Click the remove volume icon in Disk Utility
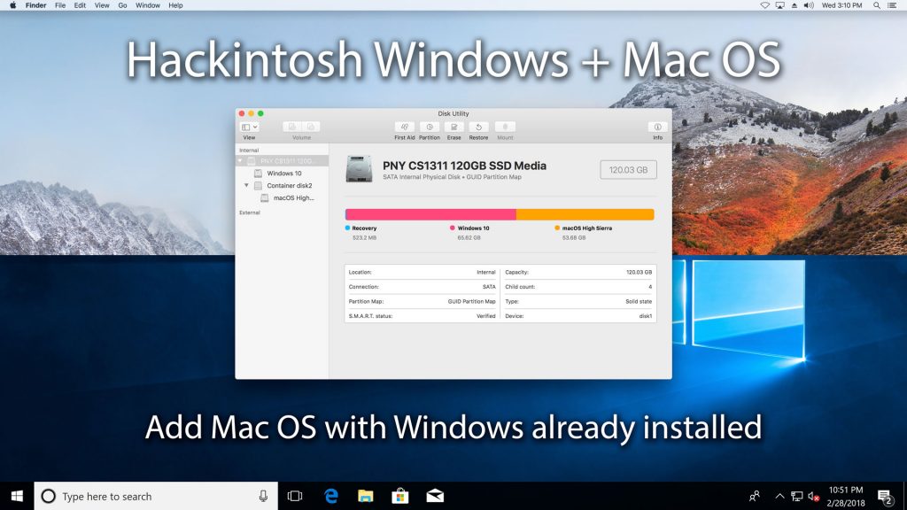907x510 pixels. (x=311, y=127)
